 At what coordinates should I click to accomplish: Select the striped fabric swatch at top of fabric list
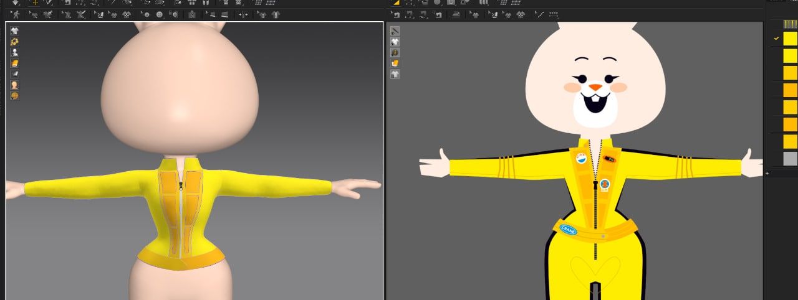pyautogui.click(x=790, y=24)
